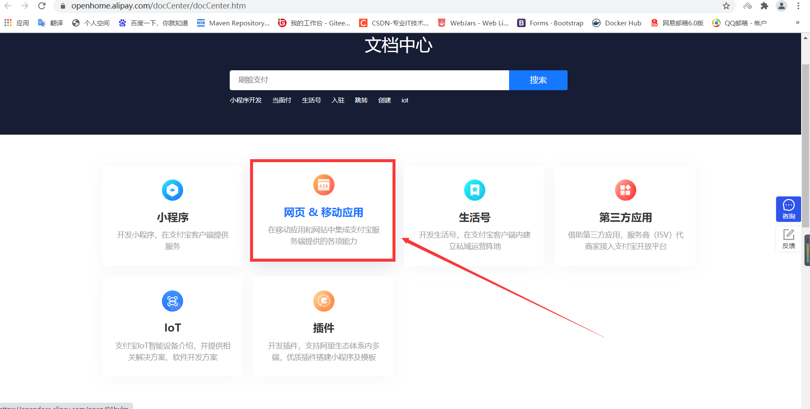Click the 生活号 teal bookmark icon
The width and height of the screenshot is (810, 409).
pyautogui.click(x=475, y=190)
